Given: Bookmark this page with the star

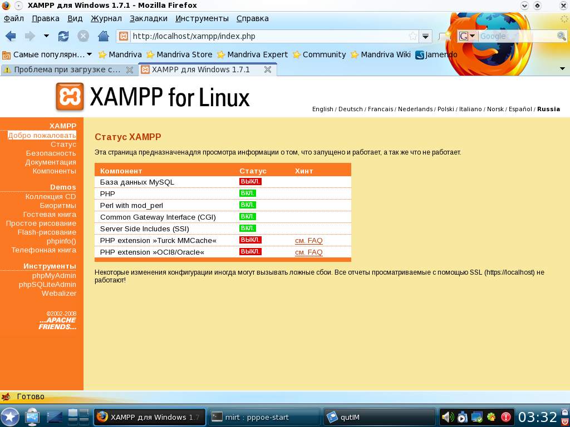Looking at the screenshot, I should 413,36.
